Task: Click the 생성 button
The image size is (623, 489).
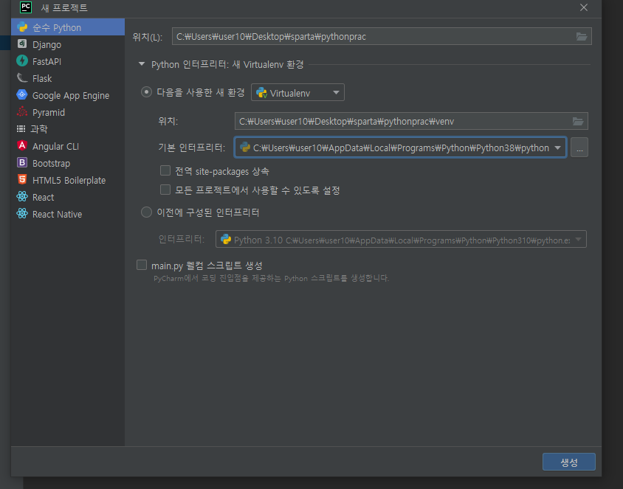Action: tap(568, 462)
